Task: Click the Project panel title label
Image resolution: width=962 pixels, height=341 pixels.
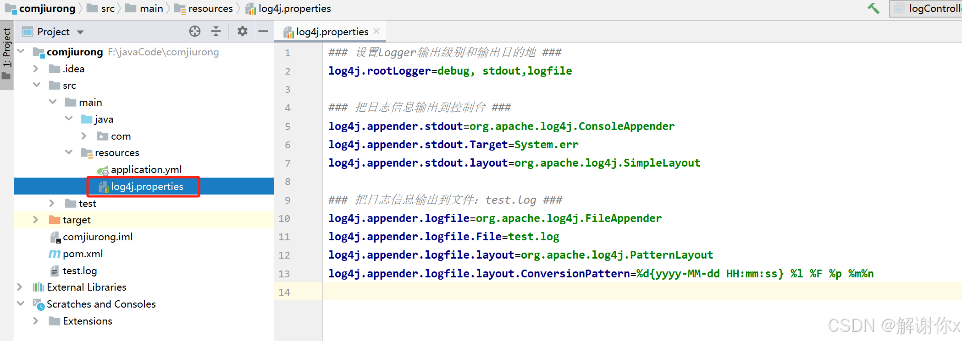Action: coord(53,32)
